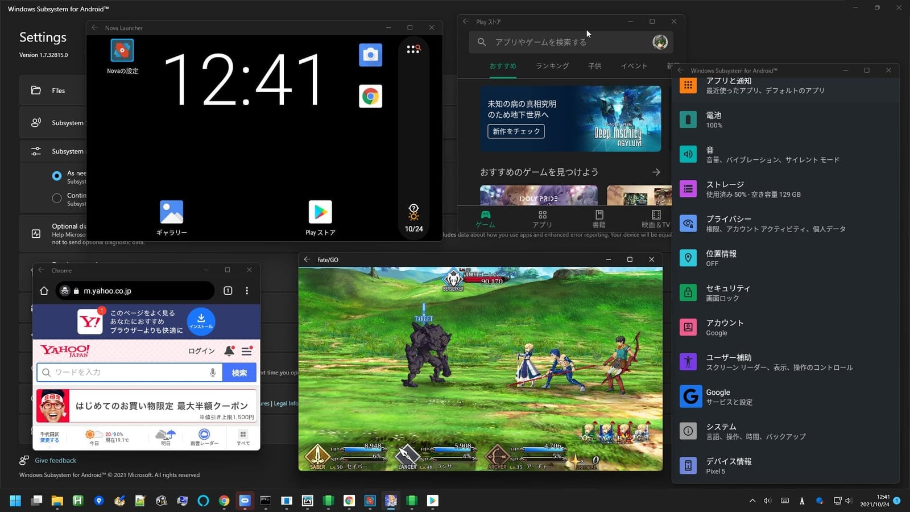Launch the Camera app icon
910x512 pixels.
(370, 55)
